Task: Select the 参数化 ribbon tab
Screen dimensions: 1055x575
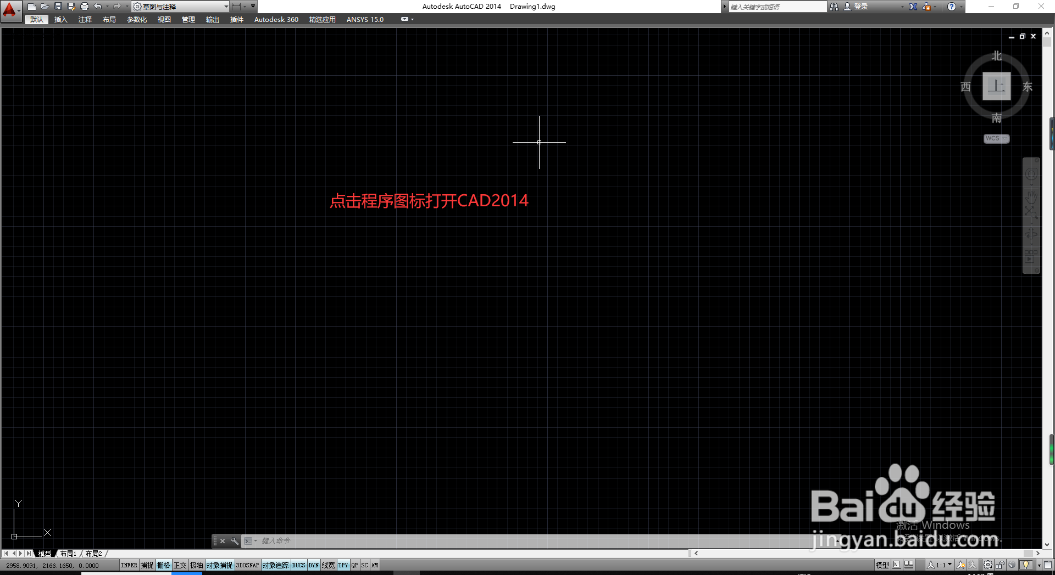Action: (137, 20)
